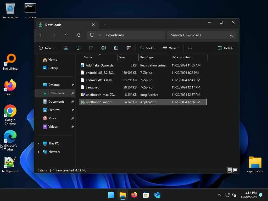Expand the This PC tree node
Viewport: 268px width, 201px height.
(38, 143)
